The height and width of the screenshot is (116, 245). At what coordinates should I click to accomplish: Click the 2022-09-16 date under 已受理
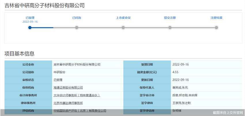click(x=30, y=22)
